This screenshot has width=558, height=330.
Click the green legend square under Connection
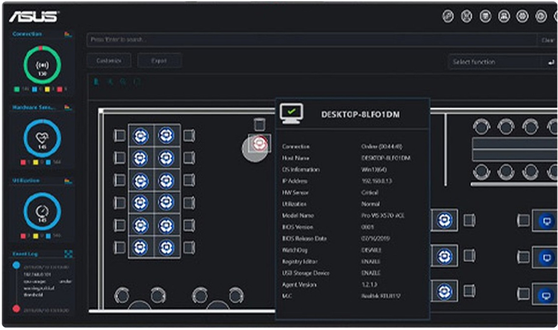tap(16, 89)
